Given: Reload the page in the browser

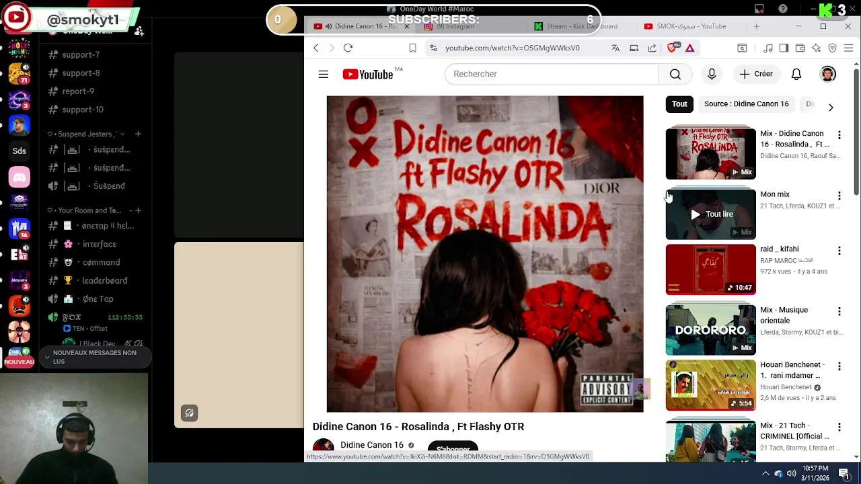Looking at the screenshot, I should 348,48.
